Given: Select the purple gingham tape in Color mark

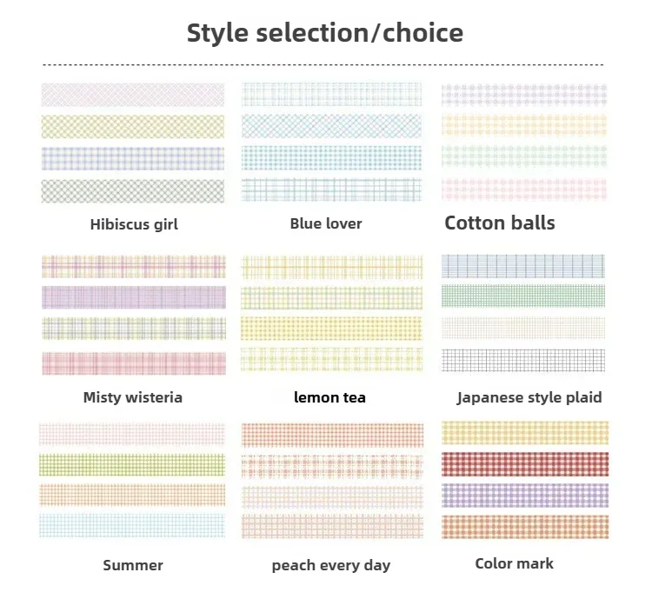Looking at the screenshot, I should tap(525, 496).
